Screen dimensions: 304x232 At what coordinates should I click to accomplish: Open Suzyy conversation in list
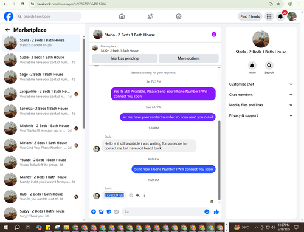[x=41, y=213]
